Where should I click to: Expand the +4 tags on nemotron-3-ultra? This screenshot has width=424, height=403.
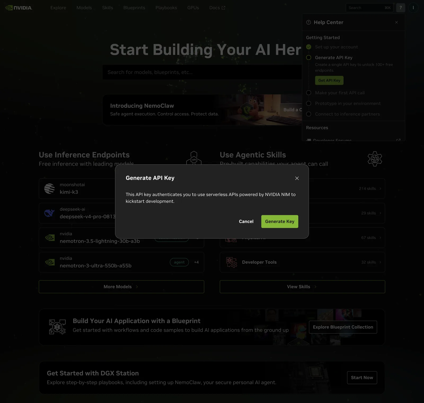[196, 262]
